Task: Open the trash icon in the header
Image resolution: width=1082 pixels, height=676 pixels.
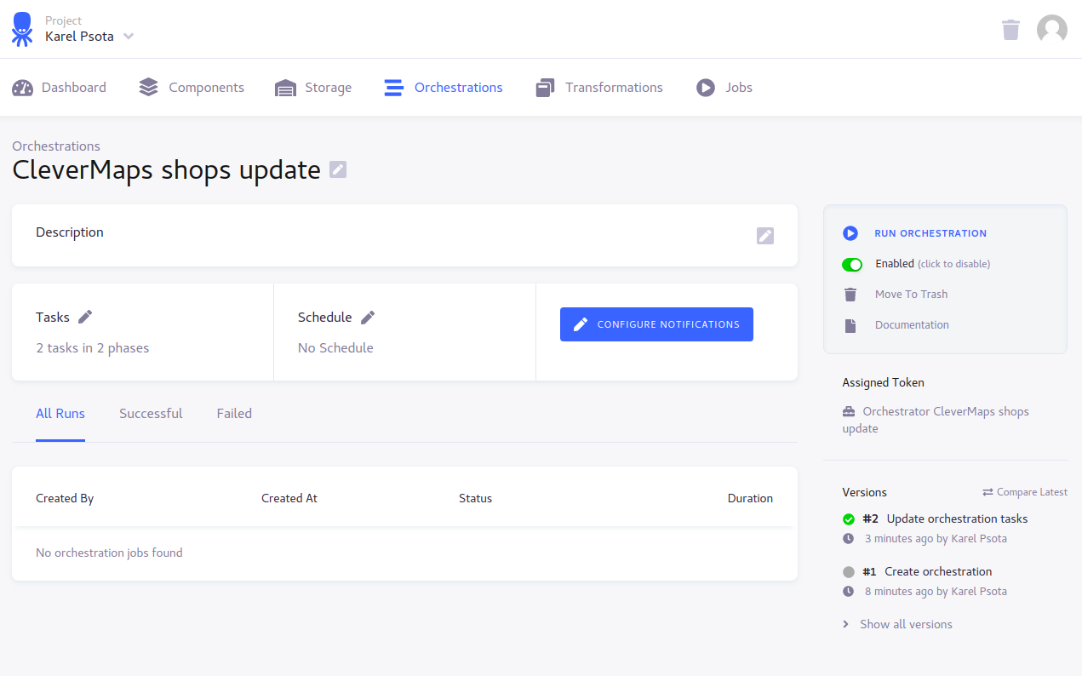Action: pos(1010,30)
